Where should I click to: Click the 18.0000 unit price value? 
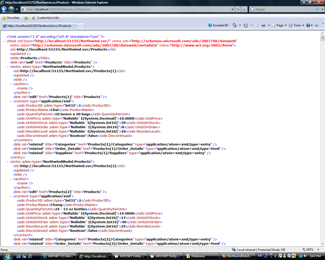(127, 119)
